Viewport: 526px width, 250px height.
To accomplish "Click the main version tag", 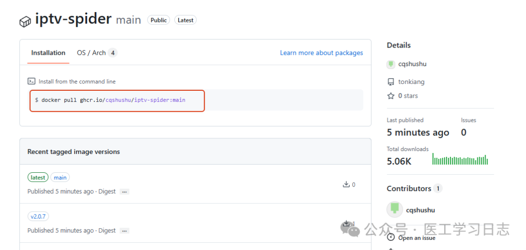I will [x=60, y=178].
